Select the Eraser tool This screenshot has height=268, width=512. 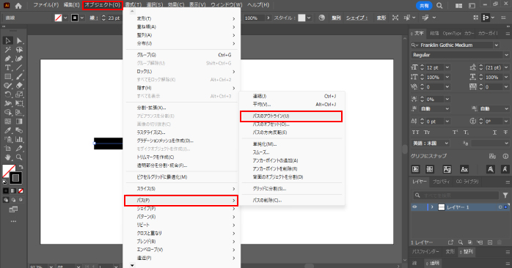(x=19, y=86)
